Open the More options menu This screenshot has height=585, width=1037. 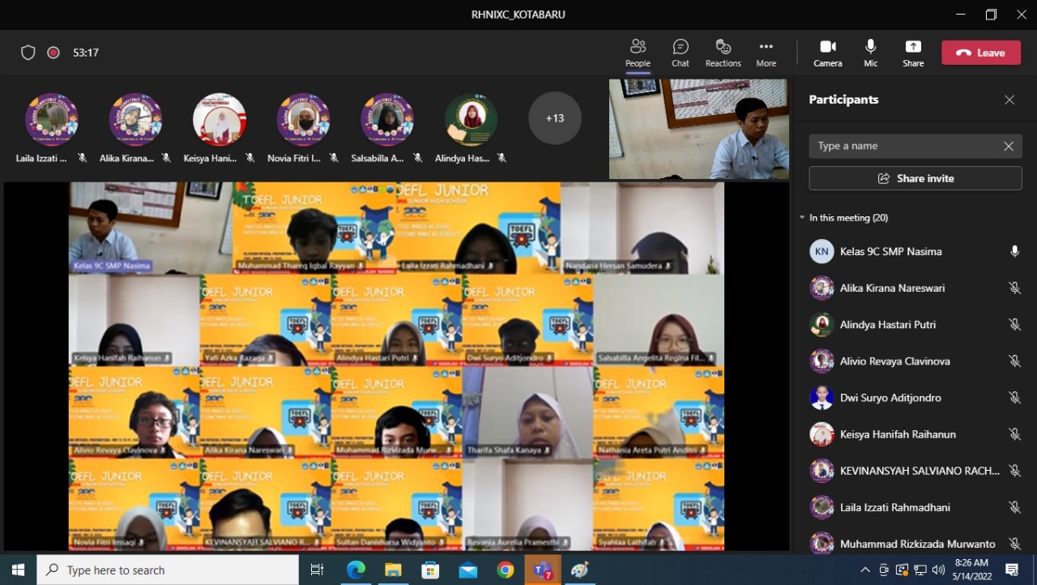coord(766,53)
